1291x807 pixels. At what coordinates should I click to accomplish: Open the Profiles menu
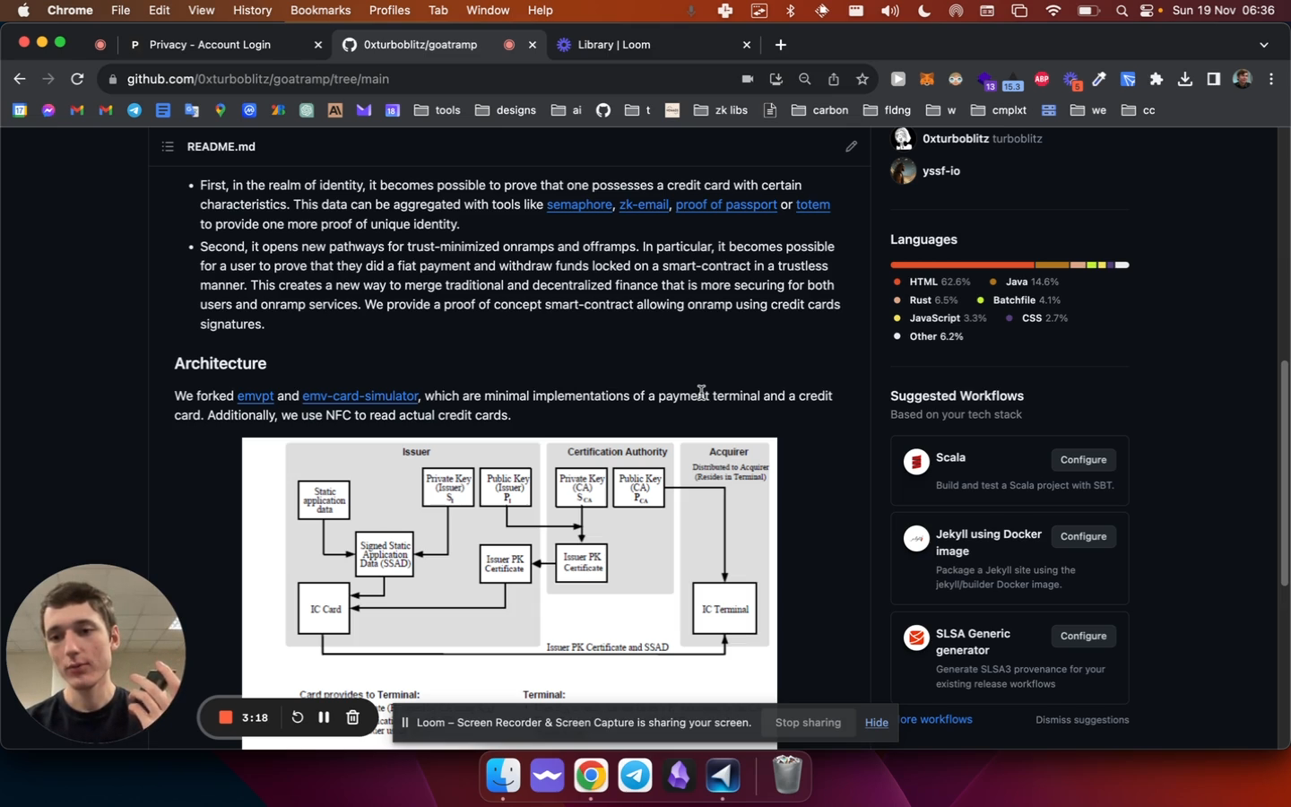coord(389,10)
